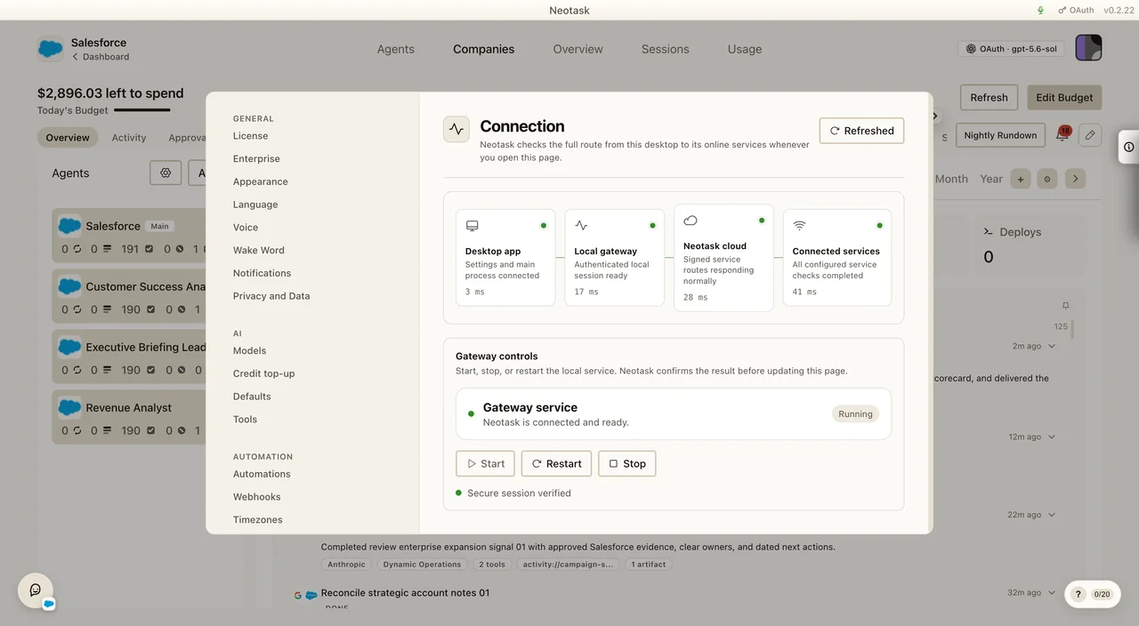
Task: Click the microphone icon in the title bar
Action: point(1041,10)
